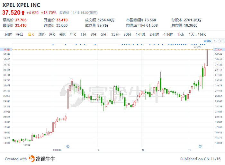Switch chart to 2小时 interval

(154, 34)
